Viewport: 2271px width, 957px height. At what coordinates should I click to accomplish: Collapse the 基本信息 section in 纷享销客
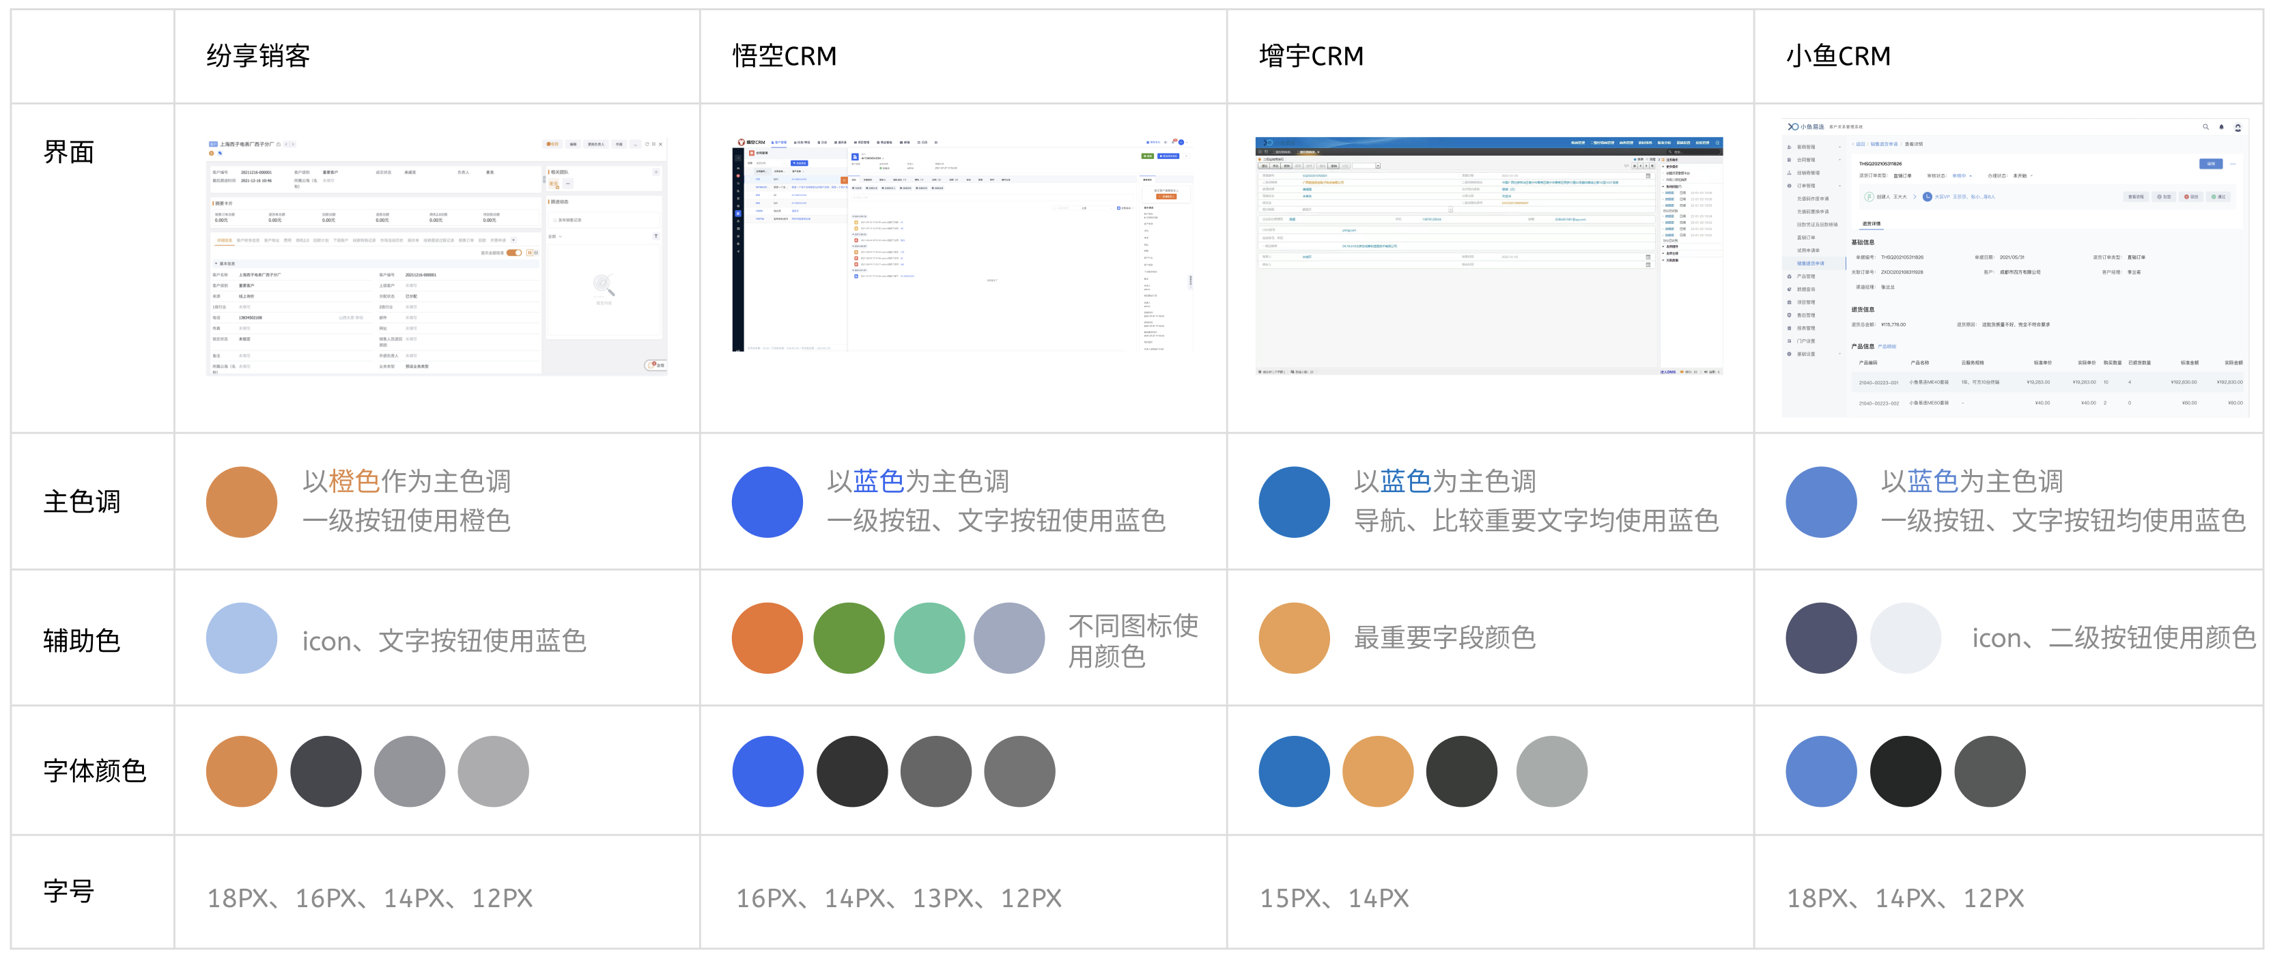click(216, 263)
